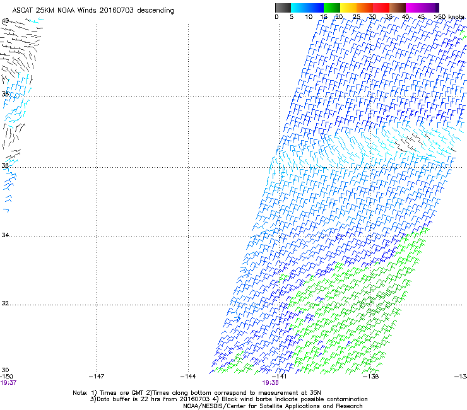467x410 pixels.
Task: Click the note line 'Times are GMT'
Action: pyautogui.click(x=121, y=393)
